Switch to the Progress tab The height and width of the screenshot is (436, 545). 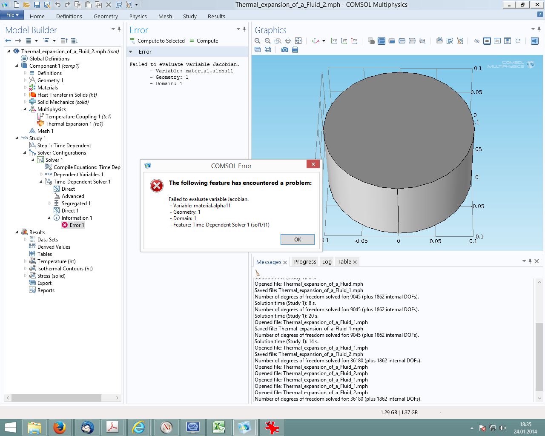305,262
